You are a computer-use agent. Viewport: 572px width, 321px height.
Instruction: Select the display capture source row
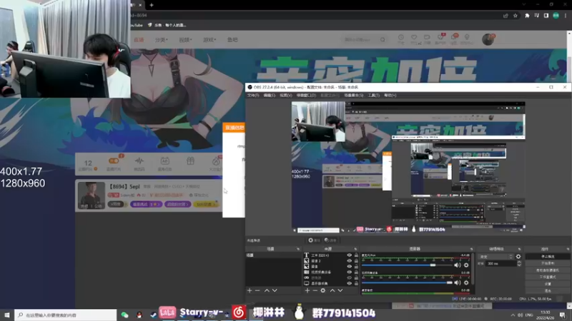[x=331, y=283]
